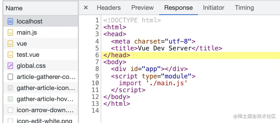Click the test.vue script file icon

point(10,55)
